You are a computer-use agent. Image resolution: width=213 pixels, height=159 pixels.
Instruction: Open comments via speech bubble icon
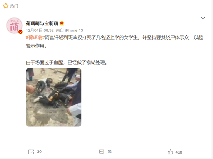(102, 152)
